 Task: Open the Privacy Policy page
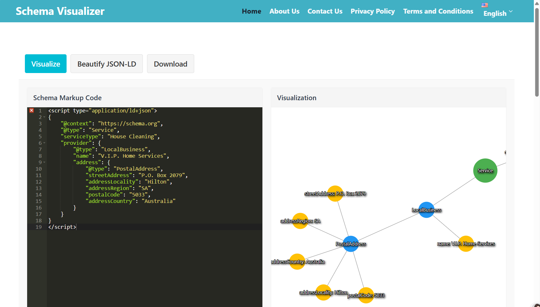click(373, 11)
